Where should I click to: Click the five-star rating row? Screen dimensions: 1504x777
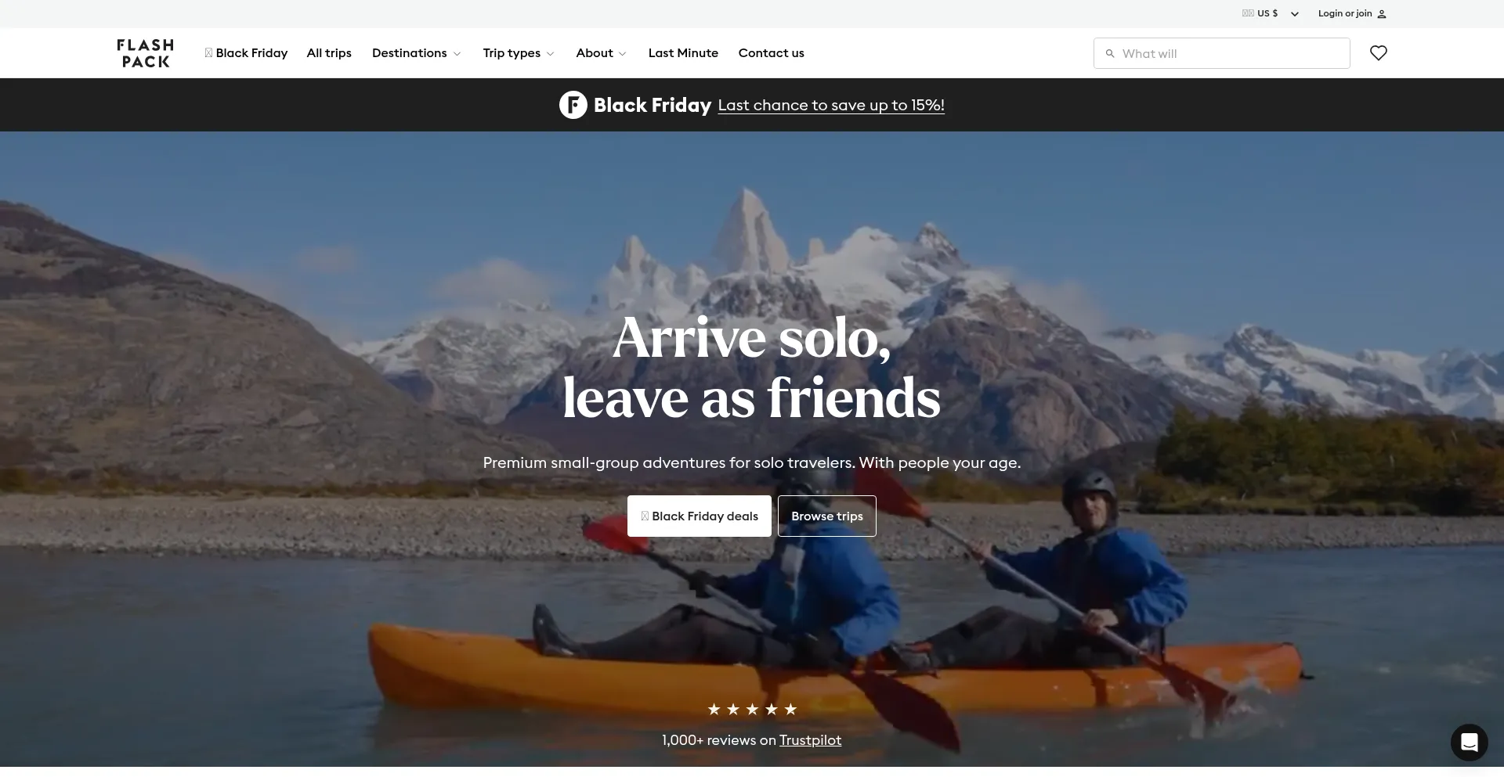(752, 709)
